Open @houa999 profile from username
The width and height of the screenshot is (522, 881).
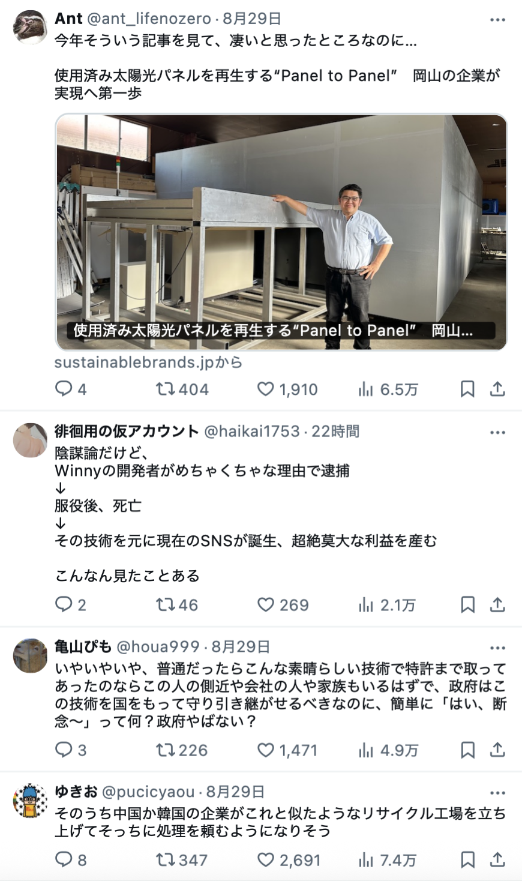pos(158,646)
